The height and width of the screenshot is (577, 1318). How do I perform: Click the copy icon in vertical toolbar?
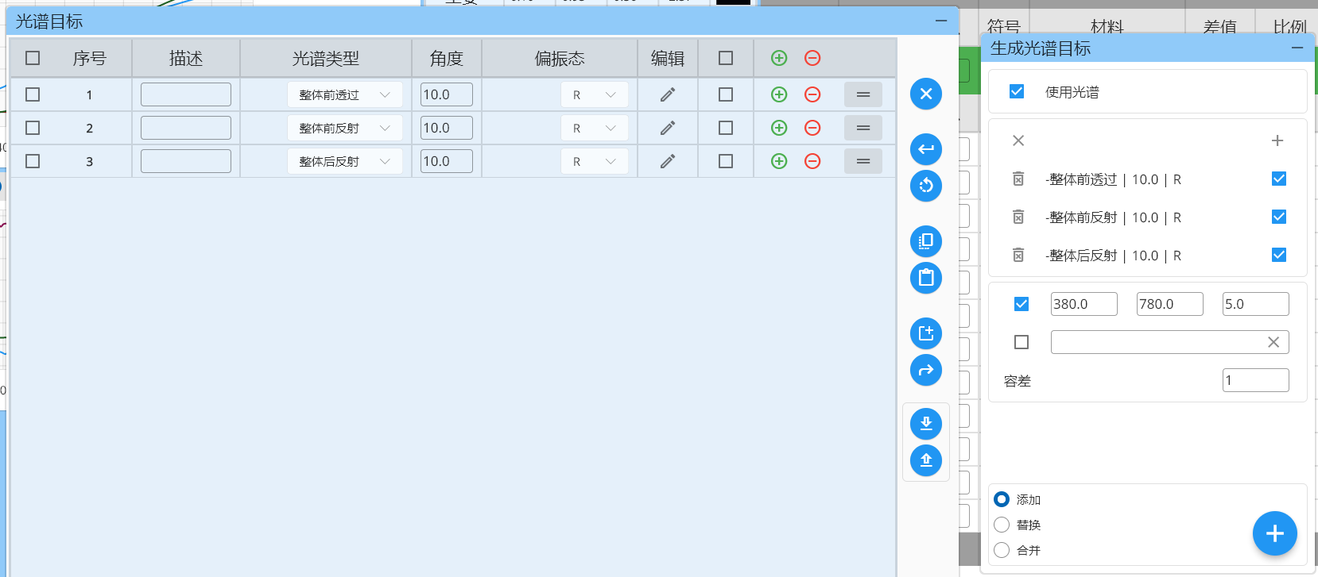pyautogui.click(x=926, y=241)
